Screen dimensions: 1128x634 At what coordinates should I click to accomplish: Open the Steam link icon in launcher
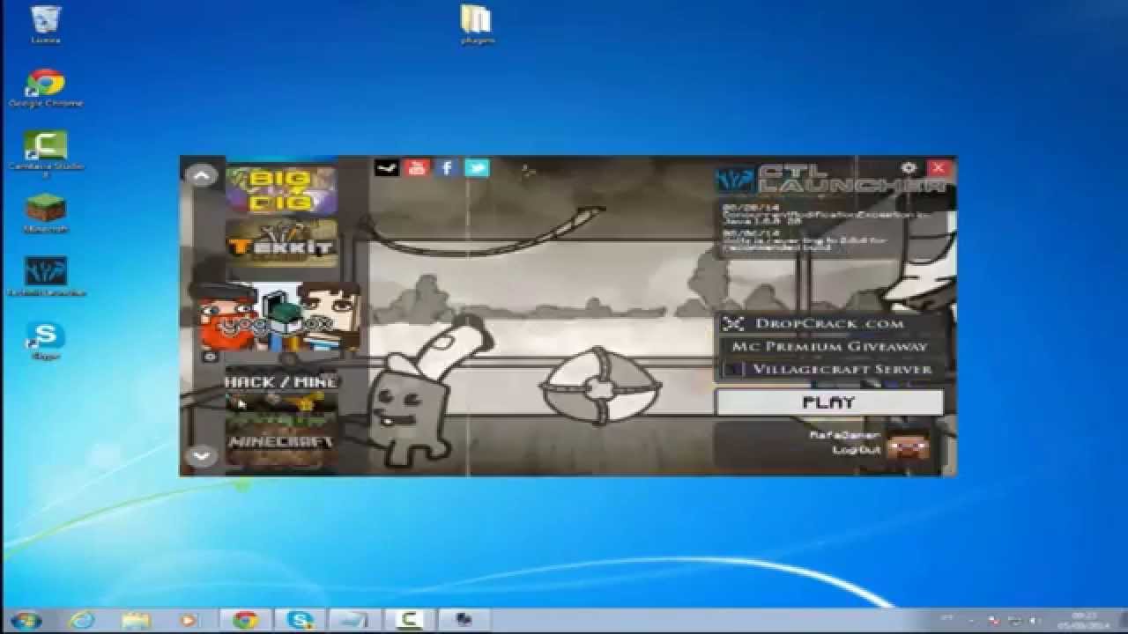click(387, 167)
